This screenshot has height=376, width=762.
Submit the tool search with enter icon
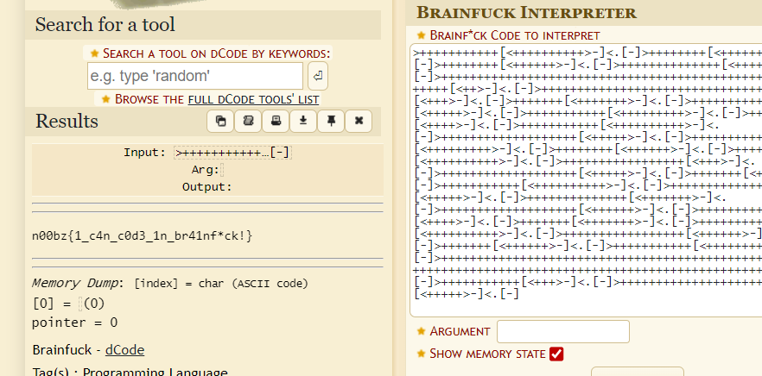[x=318, y=77]
